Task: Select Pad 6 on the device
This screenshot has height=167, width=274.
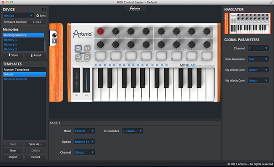Action: [176, 56]
